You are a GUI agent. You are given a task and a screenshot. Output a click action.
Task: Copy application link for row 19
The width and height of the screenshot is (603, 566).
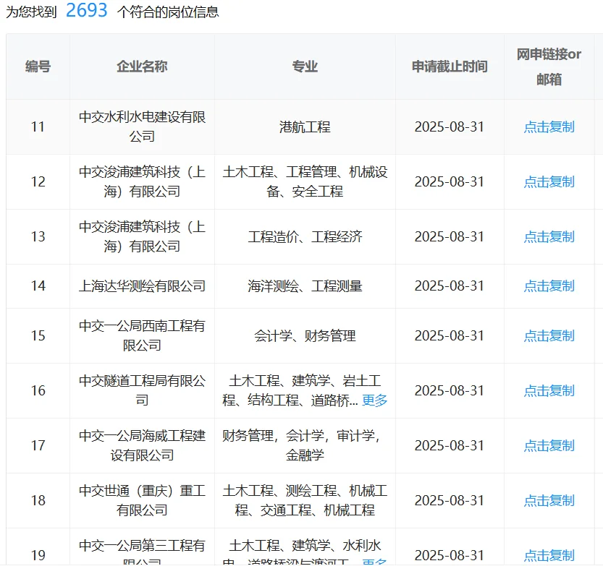click(x=549, y=556)
